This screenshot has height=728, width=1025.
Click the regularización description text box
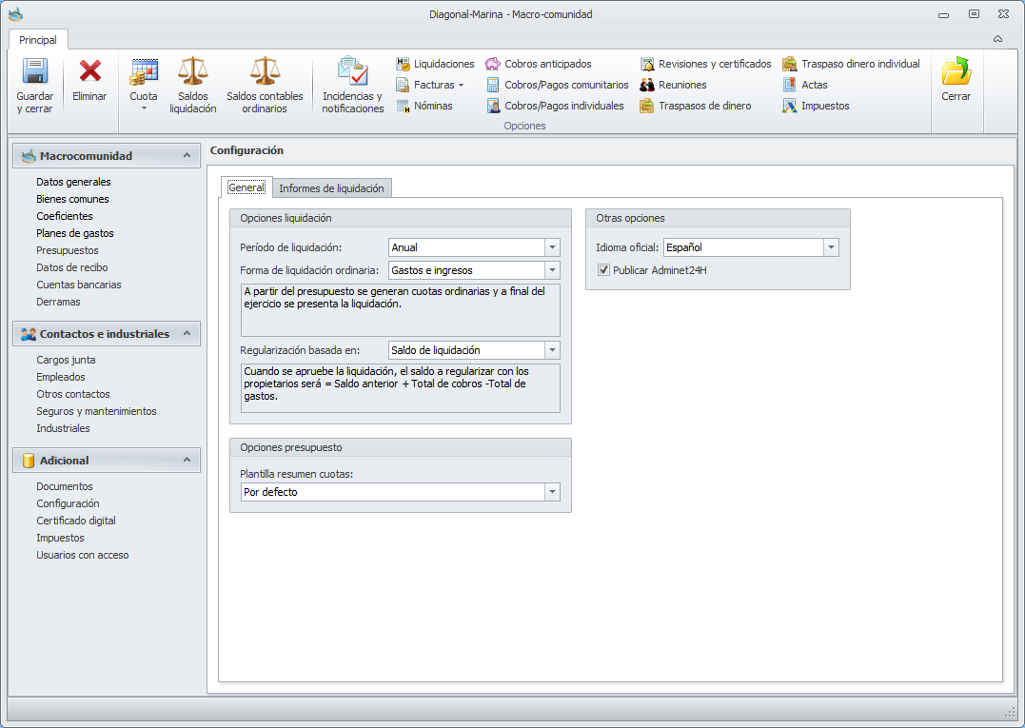click(x=400, y=388)
